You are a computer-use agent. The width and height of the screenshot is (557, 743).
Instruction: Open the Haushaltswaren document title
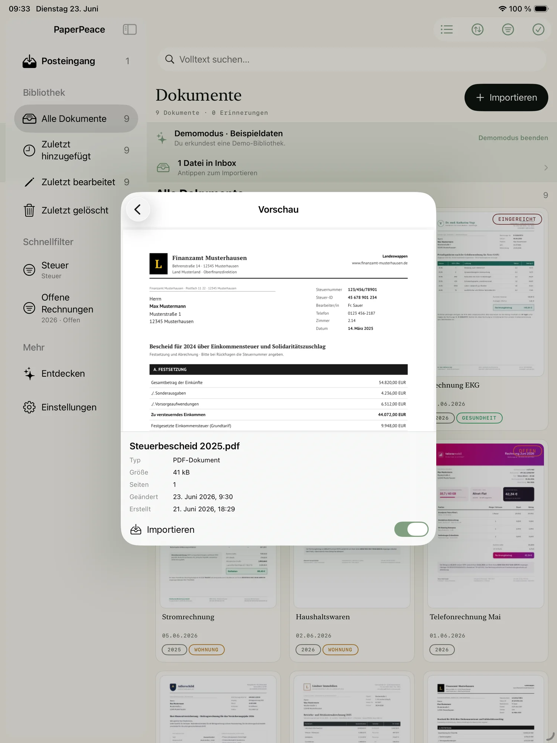(x=323, y=617)
